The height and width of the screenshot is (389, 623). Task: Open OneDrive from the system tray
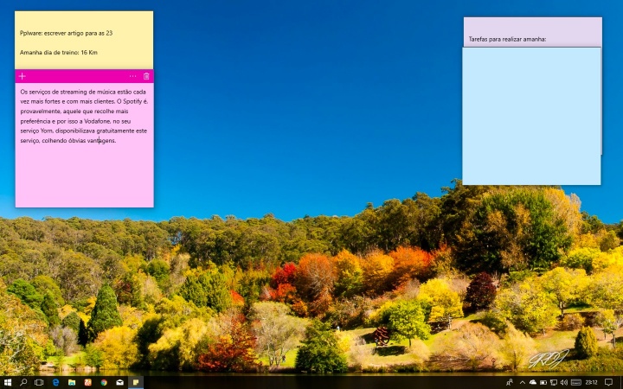[x=532, y=381]
